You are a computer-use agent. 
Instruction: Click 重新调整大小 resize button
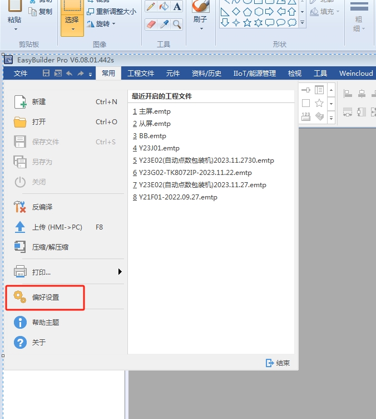click(111, 11)
